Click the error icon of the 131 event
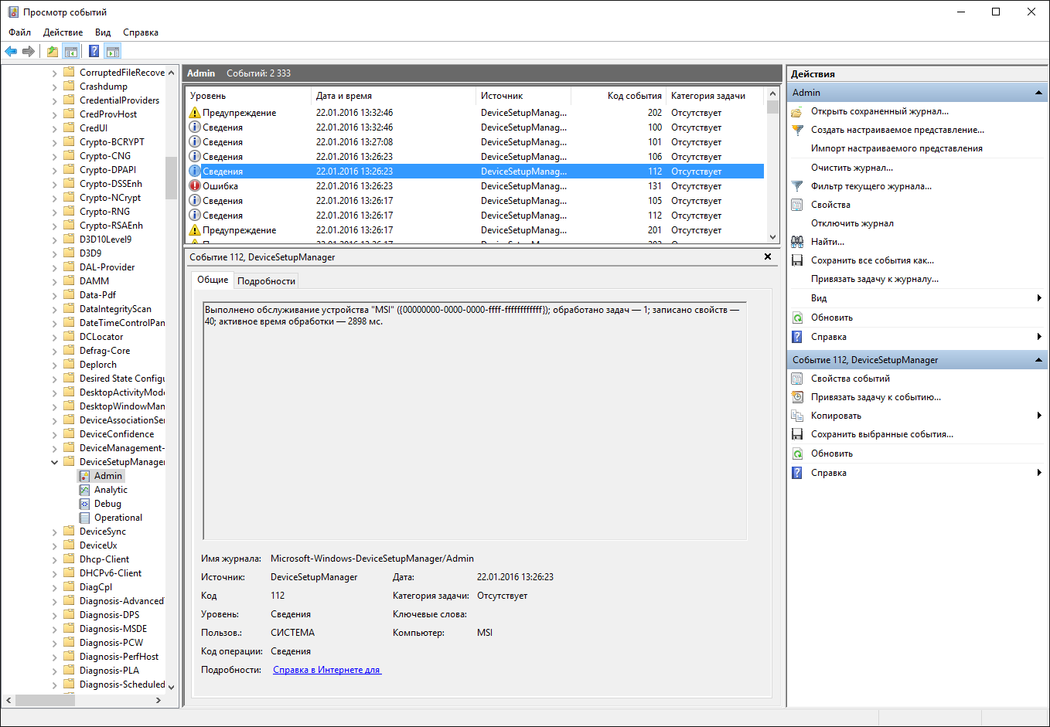This screenshot has width=1050, height=727. pyautogui.click(x=195, y=185)
